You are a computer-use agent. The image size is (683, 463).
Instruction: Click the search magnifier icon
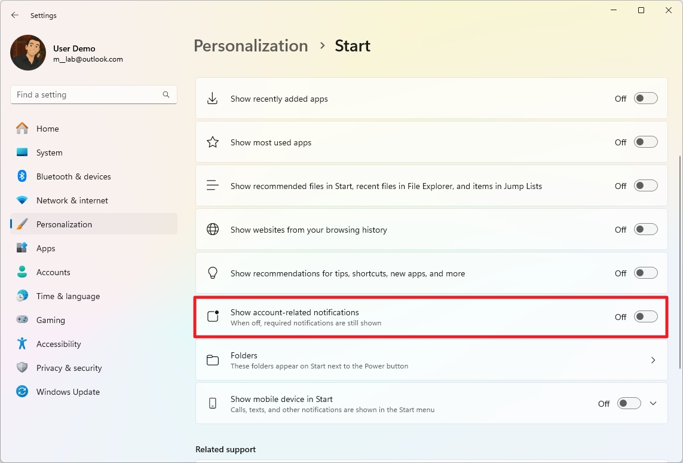pyautogui.click(x=166, y=95)
